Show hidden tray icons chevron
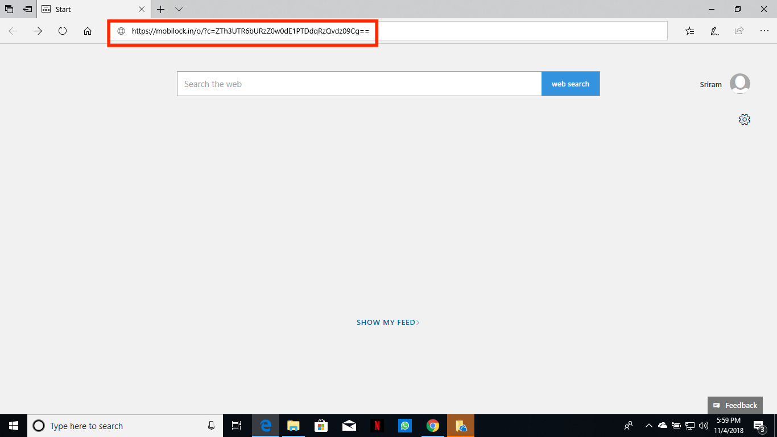Viewport: 777px width, 437px height. (648, 425)
